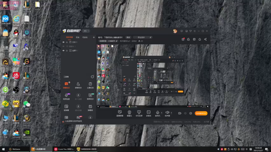Screen dimensions: 271x152
Task: Open the GeForce Experience desktop icon
Action: [27, 135]
